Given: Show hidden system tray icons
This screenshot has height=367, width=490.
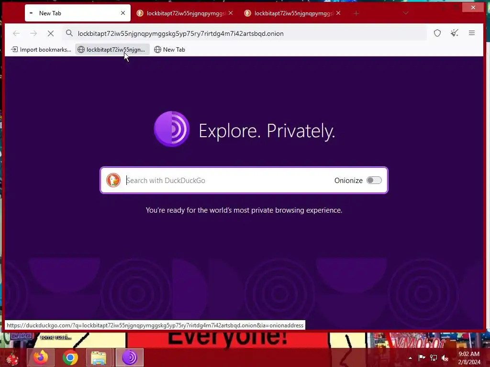Looking at the screenshot, I should coord(410,358).
